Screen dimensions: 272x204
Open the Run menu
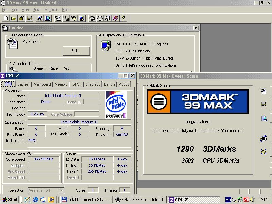25,10
